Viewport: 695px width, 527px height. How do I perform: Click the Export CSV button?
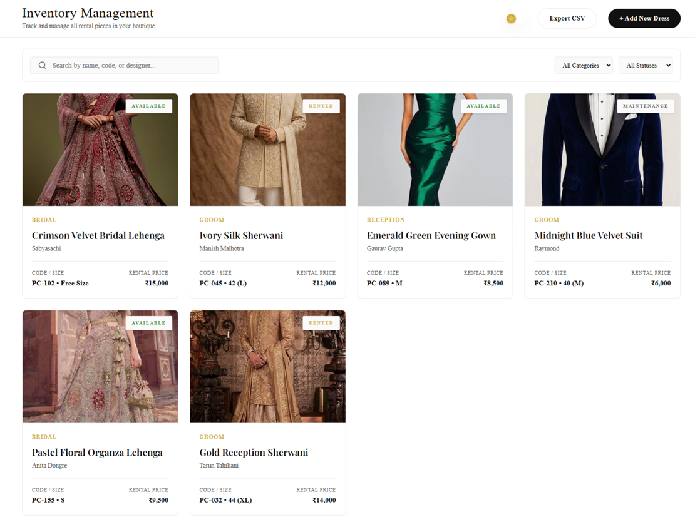click(567, 18)
